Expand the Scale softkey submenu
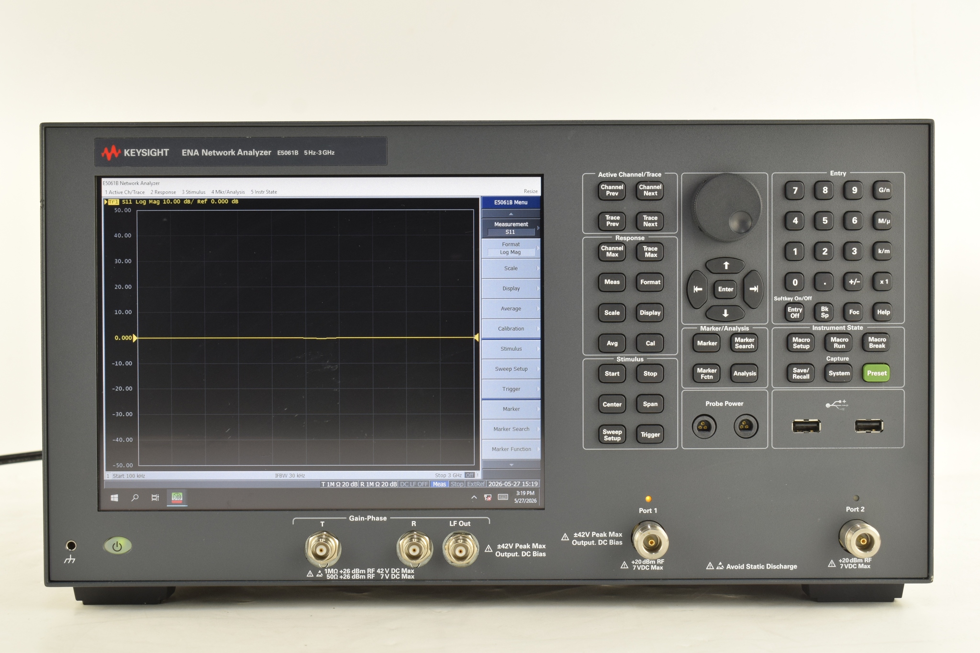Viewport: 980px width, 653px height. coord(511,268)
